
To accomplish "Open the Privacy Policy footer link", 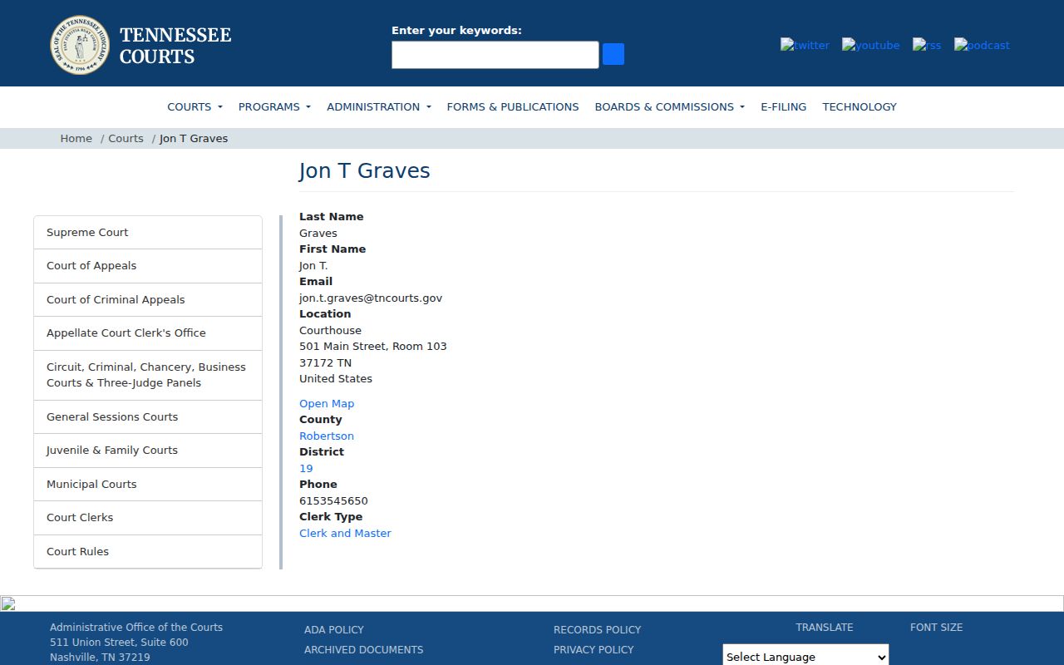I will (594, 649).
